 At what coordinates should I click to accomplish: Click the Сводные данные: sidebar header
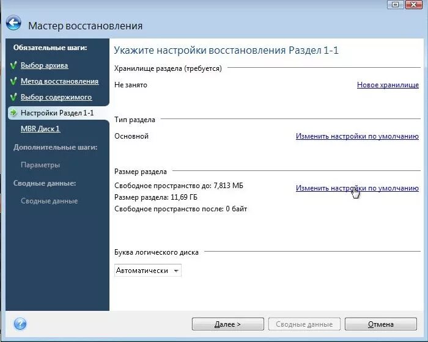(x=45, y=183)
